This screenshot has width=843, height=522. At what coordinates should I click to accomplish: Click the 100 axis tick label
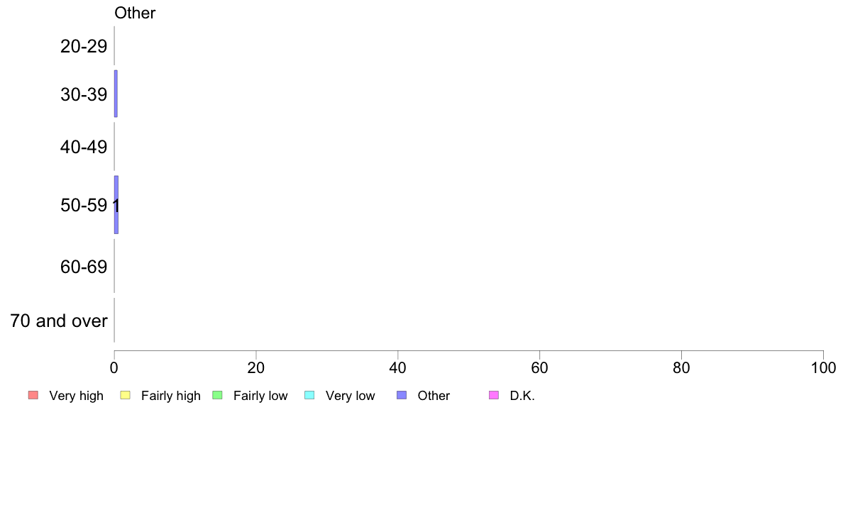(823, 367)
